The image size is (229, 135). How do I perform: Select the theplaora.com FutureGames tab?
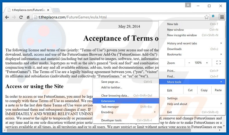click(28, 10)
